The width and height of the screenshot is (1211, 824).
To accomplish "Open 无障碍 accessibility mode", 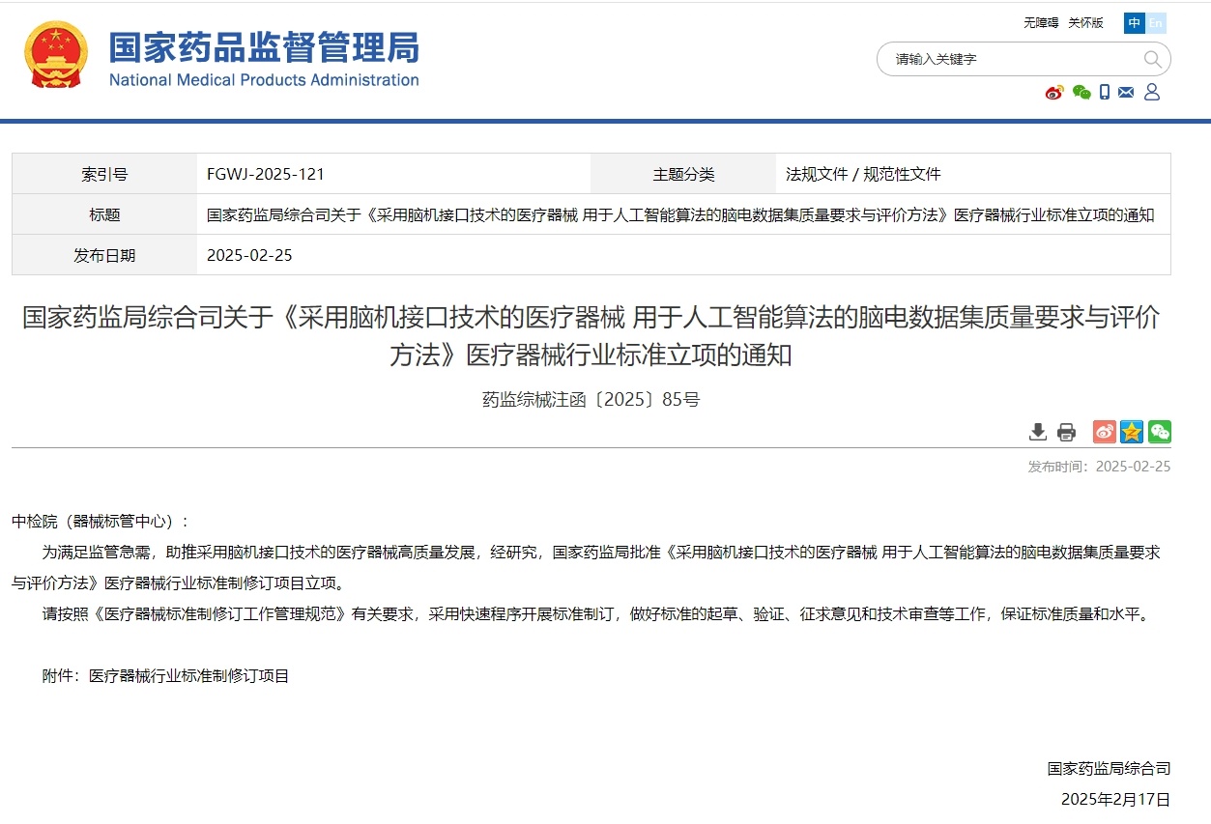I will (1041, 23).
